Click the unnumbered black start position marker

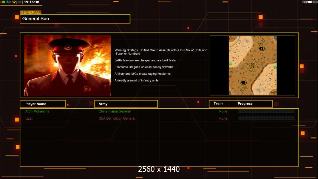(x=243, y=82)
